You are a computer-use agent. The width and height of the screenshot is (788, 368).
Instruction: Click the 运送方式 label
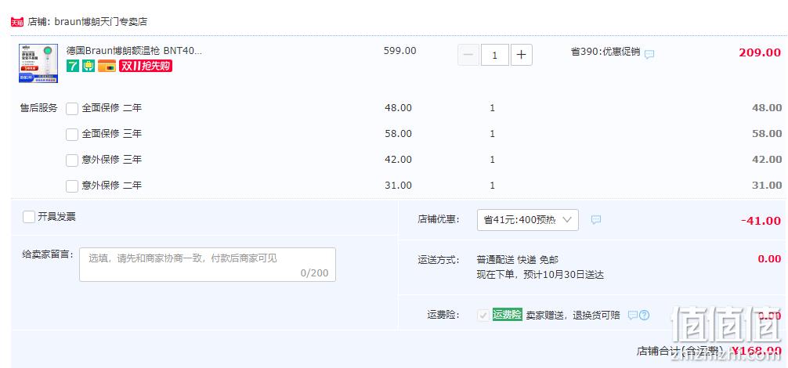tap(438, 260)
